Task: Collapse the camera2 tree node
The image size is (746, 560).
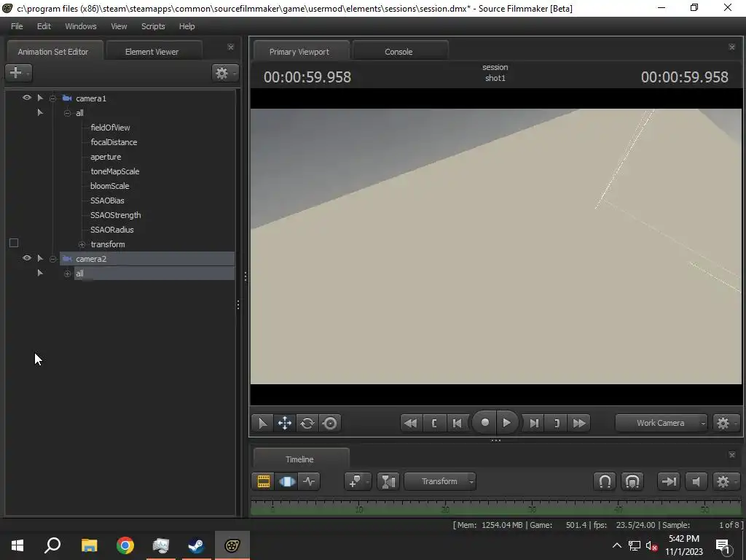Action: pyautogui.click(x=52, y=259)
